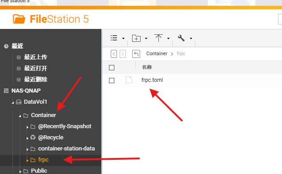Click the orange folder icon beside frpc
This screenshot has height=174, width=282.
[33, 160]
